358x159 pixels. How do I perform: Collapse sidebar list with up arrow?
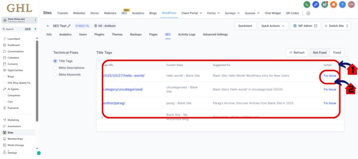click(37, 38)
